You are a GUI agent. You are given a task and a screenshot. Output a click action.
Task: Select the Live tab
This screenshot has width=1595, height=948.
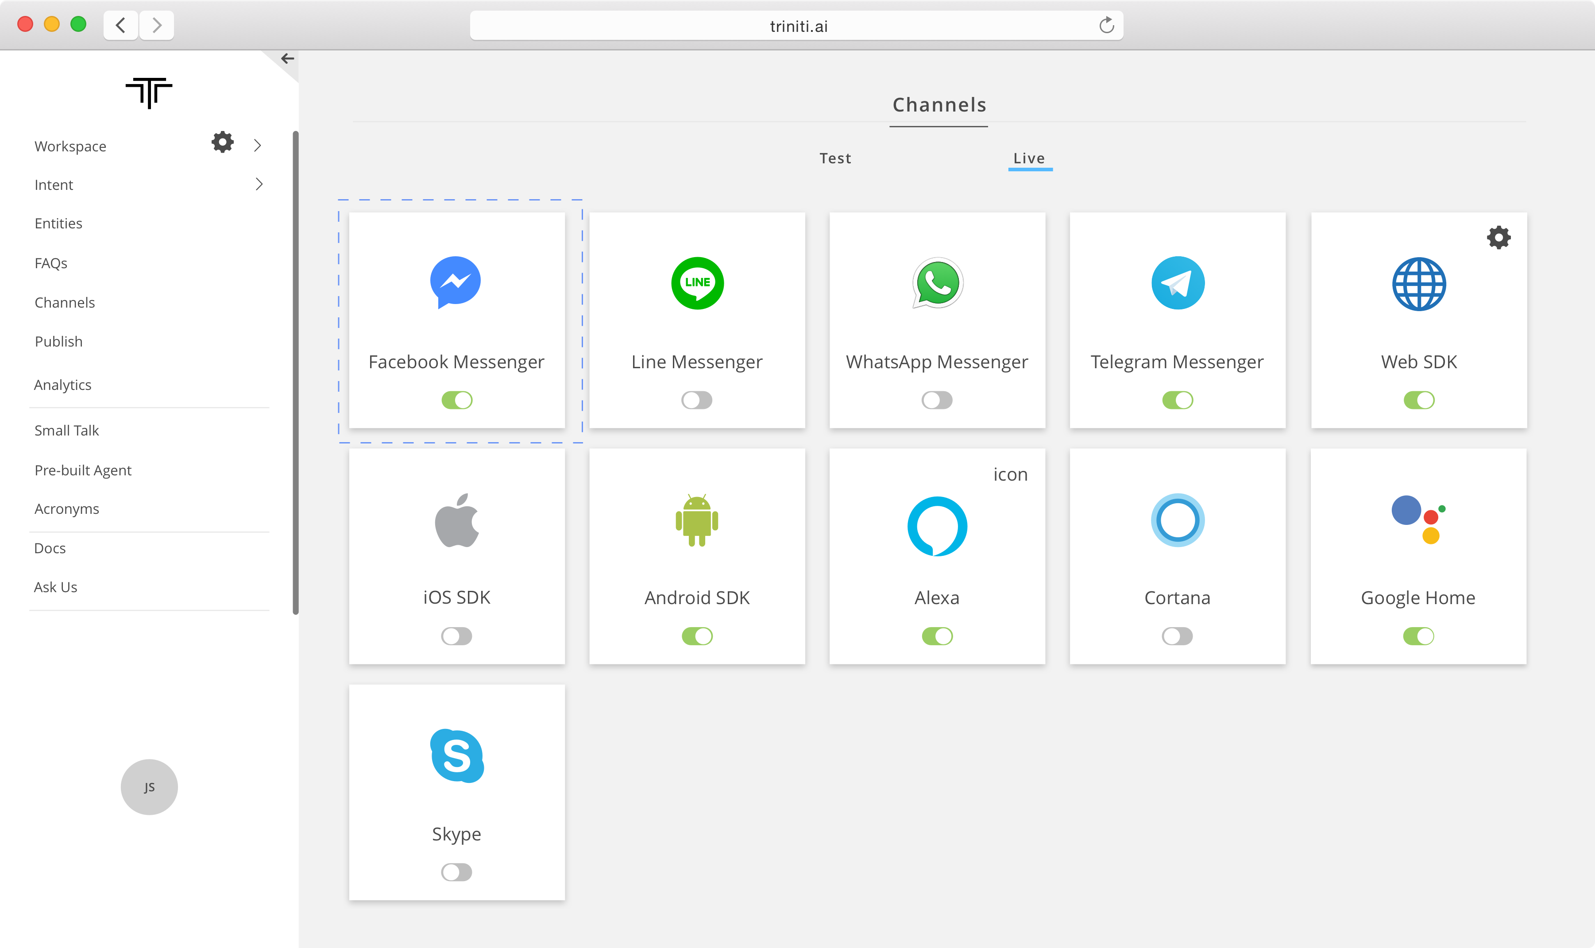[1029, 158]
